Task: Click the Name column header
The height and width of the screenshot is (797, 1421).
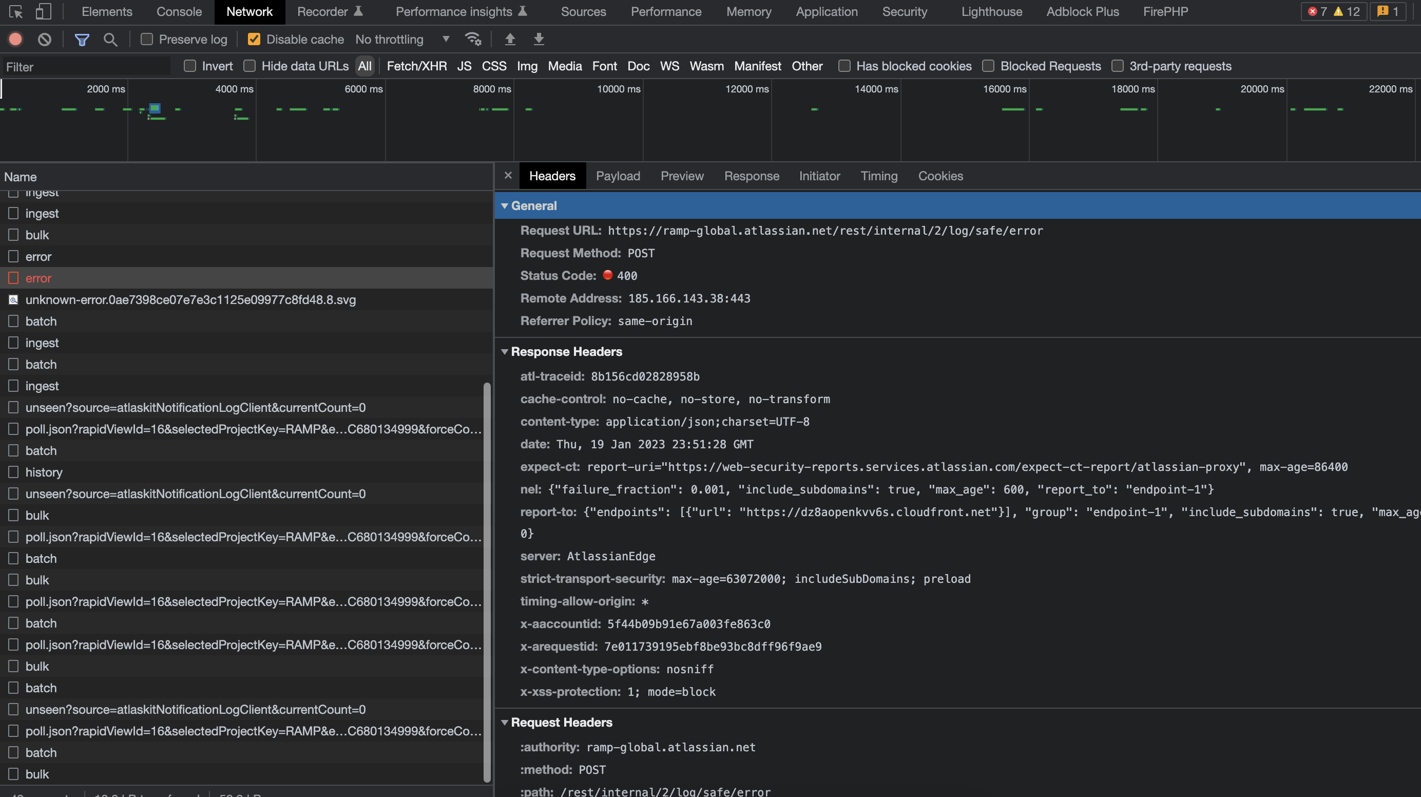Action: click(x=246, y=177)
